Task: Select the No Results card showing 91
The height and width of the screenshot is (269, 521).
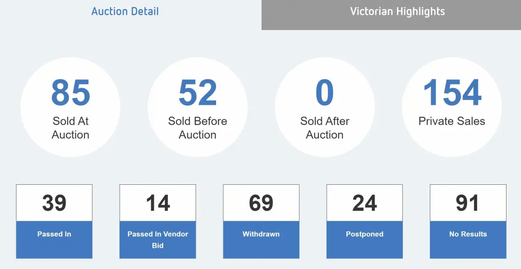Action: tap(468, 221)
